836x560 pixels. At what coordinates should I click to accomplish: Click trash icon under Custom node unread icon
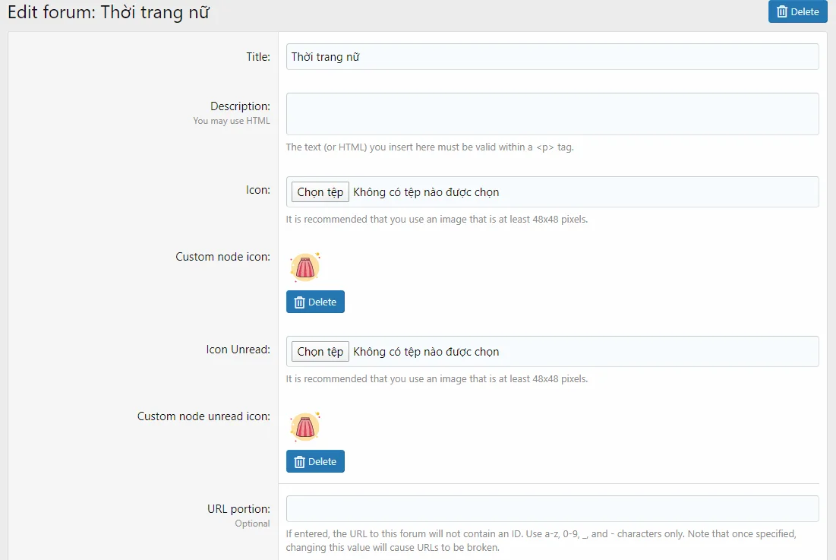point(299,462)
